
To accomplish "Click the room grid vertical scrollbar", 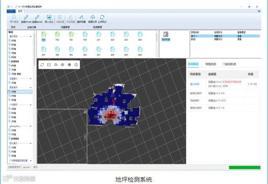I will pyautogui.click(x=157, y=37).
